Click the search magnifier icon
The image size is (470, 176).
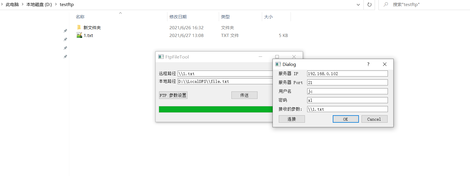(x=386, y=4)
